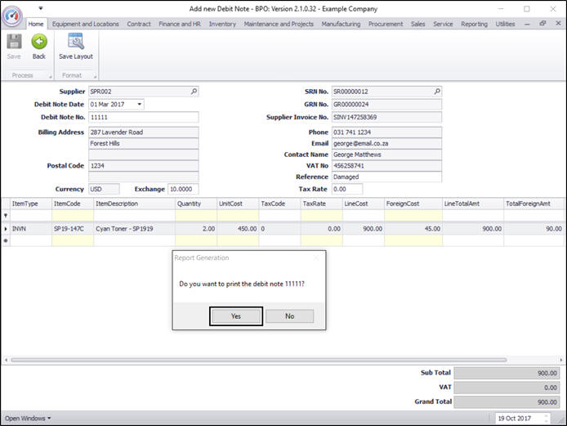Click the LineCost column header
567x426 pixels.
click(x=363, y=204)
